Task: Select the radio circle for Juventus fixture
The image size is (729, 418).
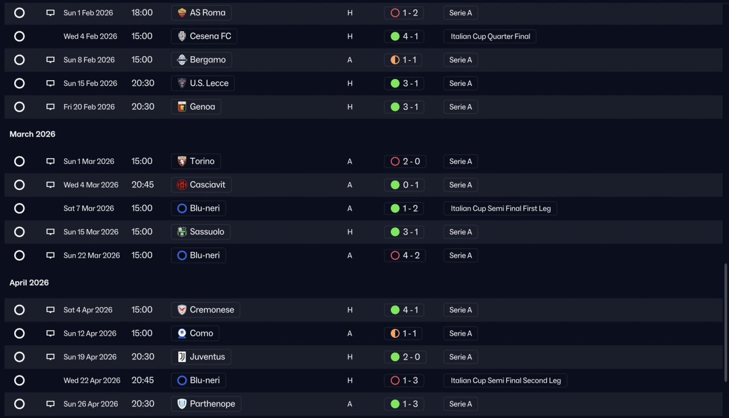Action: 19,357
